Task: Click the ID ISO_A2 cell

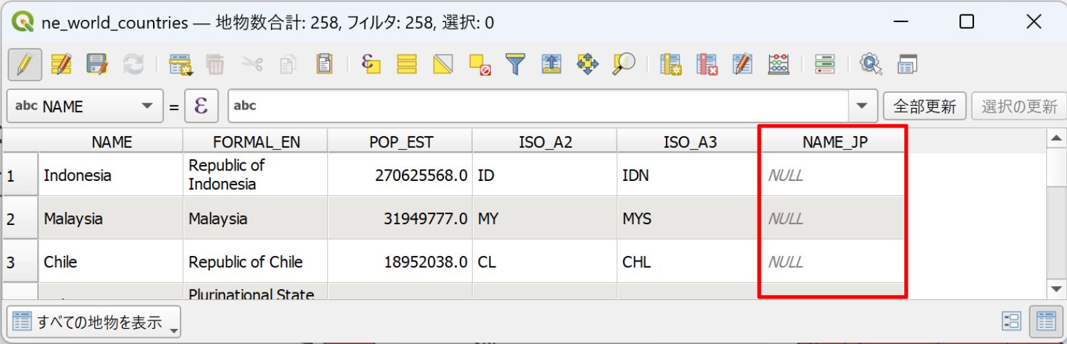Action: (x=545, y=175)
